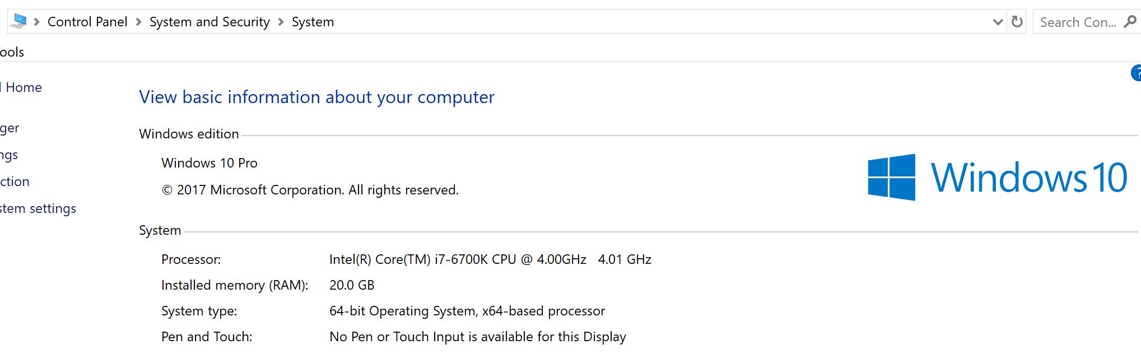Select the System breadcrumb segment
The width and height of the screenshot is (1141, 358).
pyautogui.click(x=313, y=21)
